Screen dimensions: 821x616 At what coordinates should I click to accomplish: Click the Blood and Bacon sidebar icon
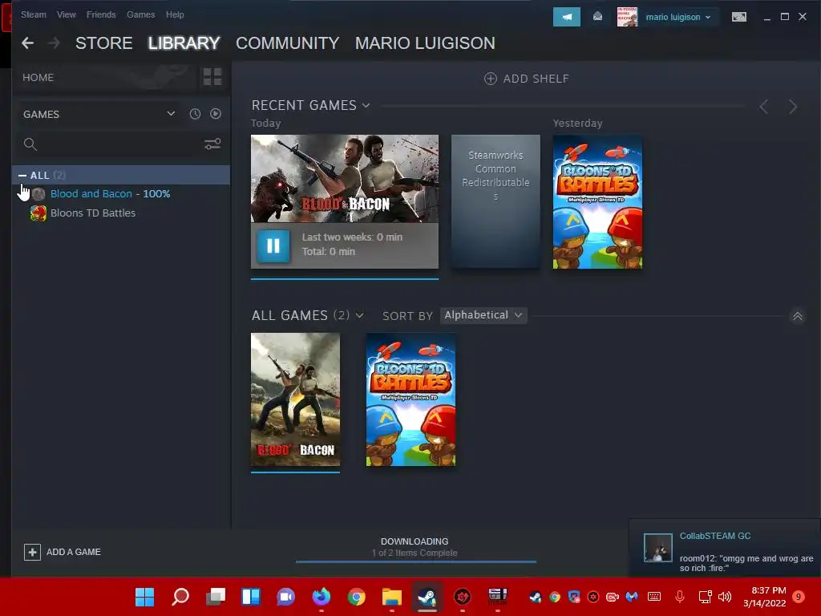[38, 194]
